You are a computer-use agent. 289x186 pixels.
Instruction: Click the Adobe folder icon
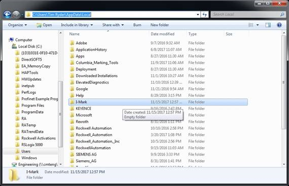[72, 43]
